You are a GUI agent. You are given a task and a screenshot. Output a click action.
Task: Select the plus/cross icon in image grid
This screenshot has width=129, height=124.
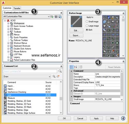point(117,22)
